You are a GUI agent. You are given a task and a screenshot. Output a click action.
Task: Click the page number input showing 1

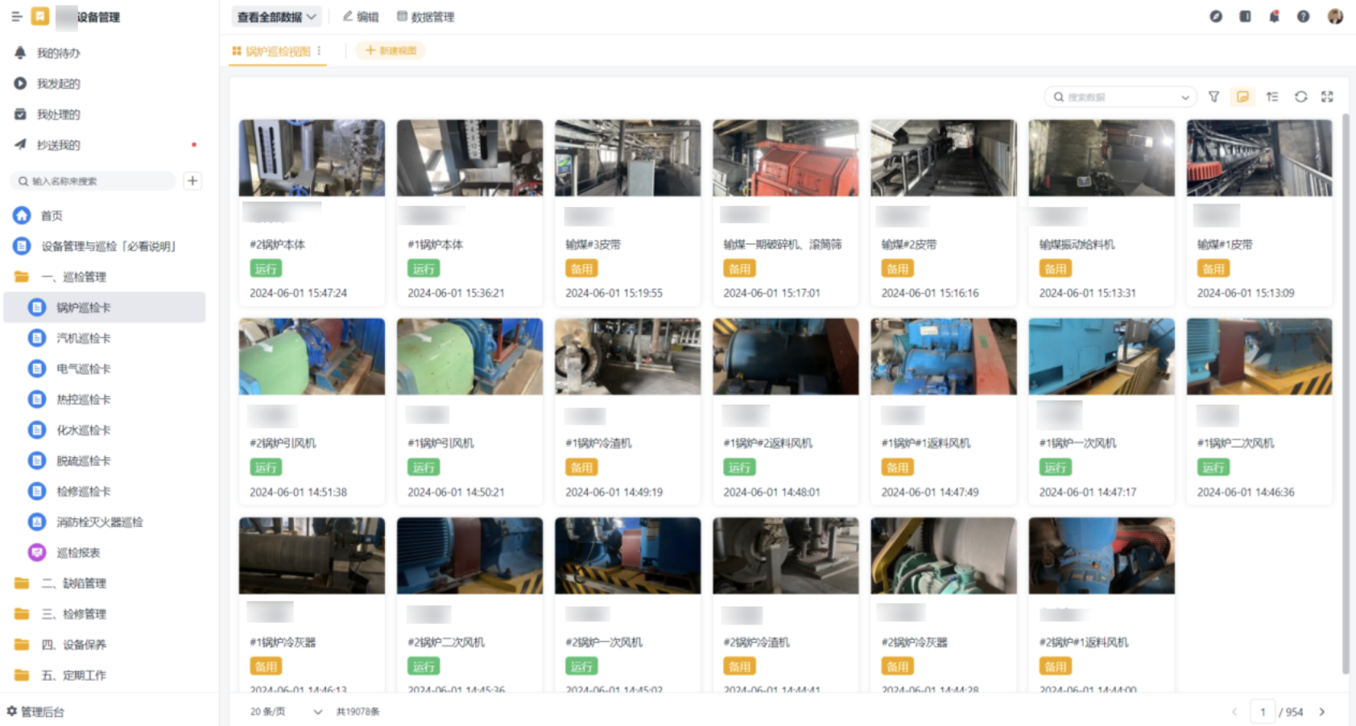(1263, 712)
